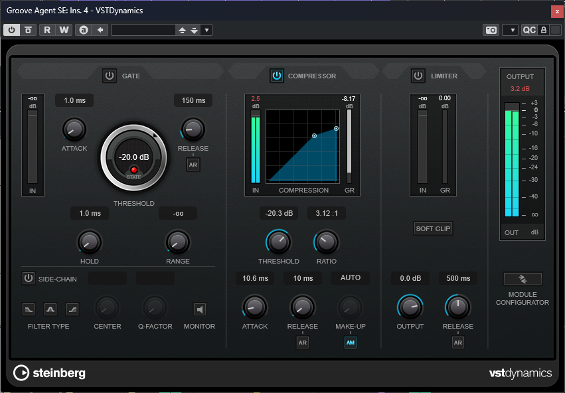Click the QC quick controls button

tap(529, 30)
